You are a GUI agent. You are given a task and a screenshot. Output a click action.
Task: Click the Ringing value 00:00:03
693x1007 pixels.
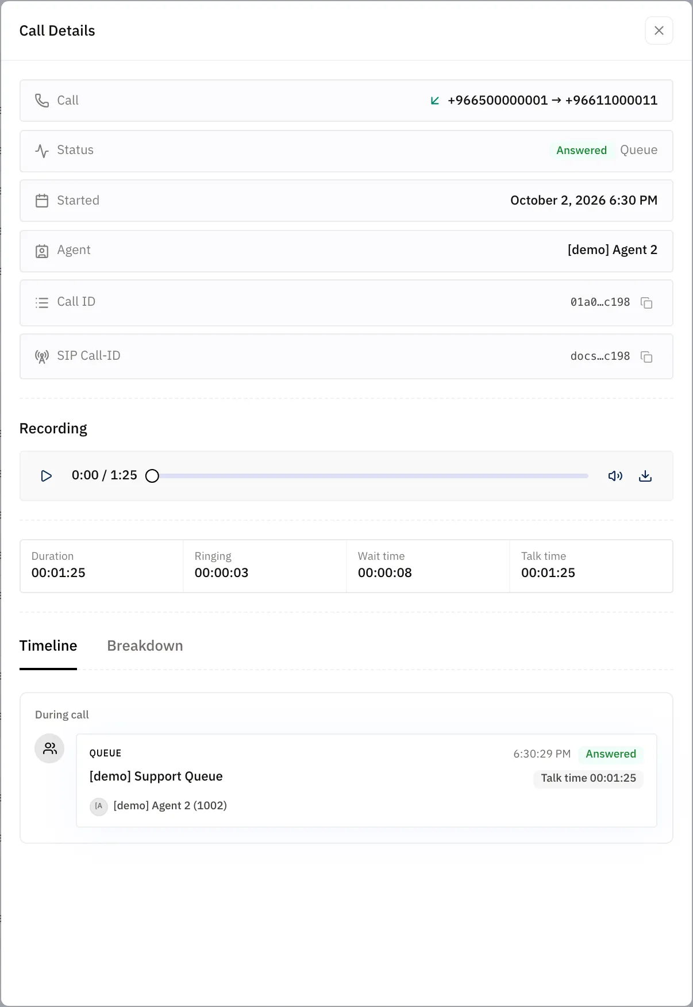tap(222, 572)
